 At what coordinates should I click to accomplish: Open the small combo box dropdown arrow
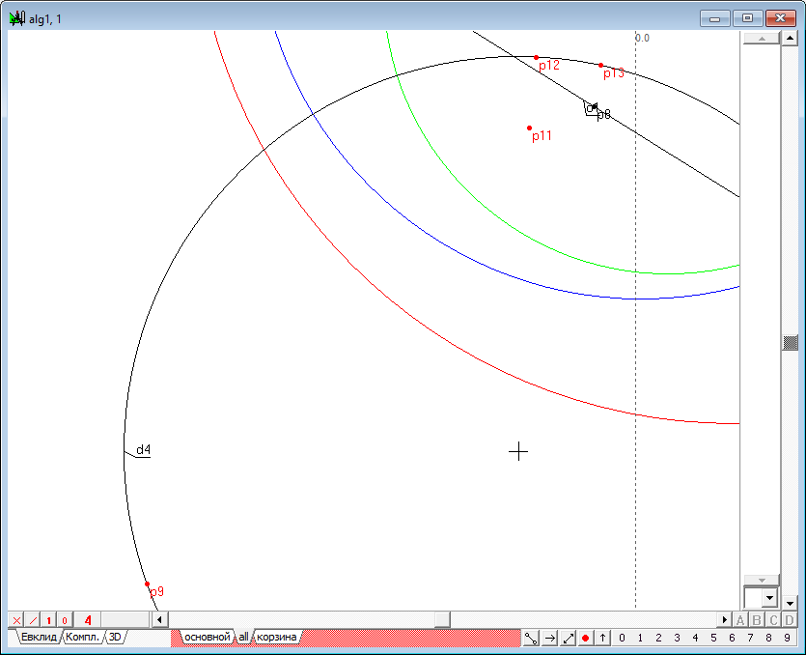769,598
